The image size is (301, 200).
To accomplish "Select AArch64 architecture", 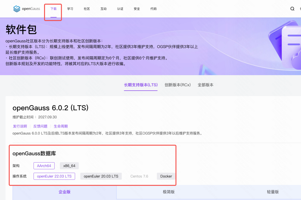I will pyautogui.click(x=44, y=166).
